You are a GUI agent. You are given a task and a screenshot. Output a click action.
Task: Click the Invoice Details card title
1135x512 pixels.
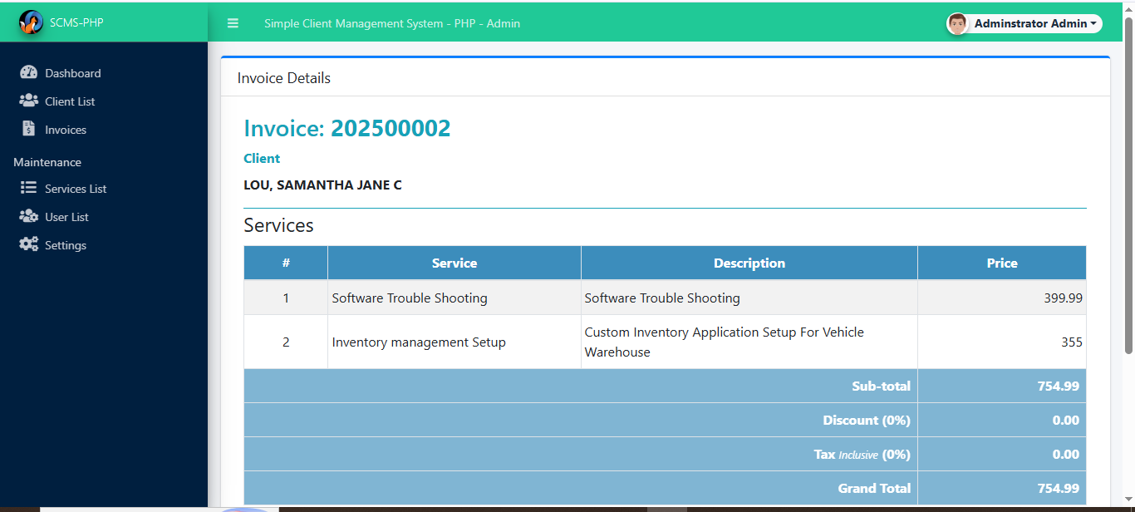click(x=284, y=78)
